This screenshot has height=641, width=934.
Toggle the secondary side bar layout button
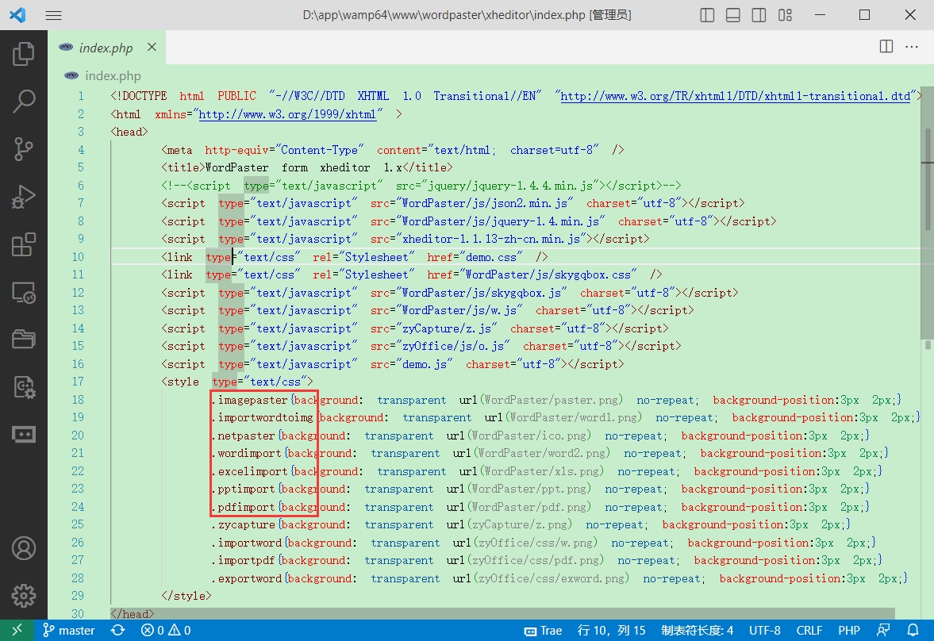pyautogui.click(x=759, y=15)
